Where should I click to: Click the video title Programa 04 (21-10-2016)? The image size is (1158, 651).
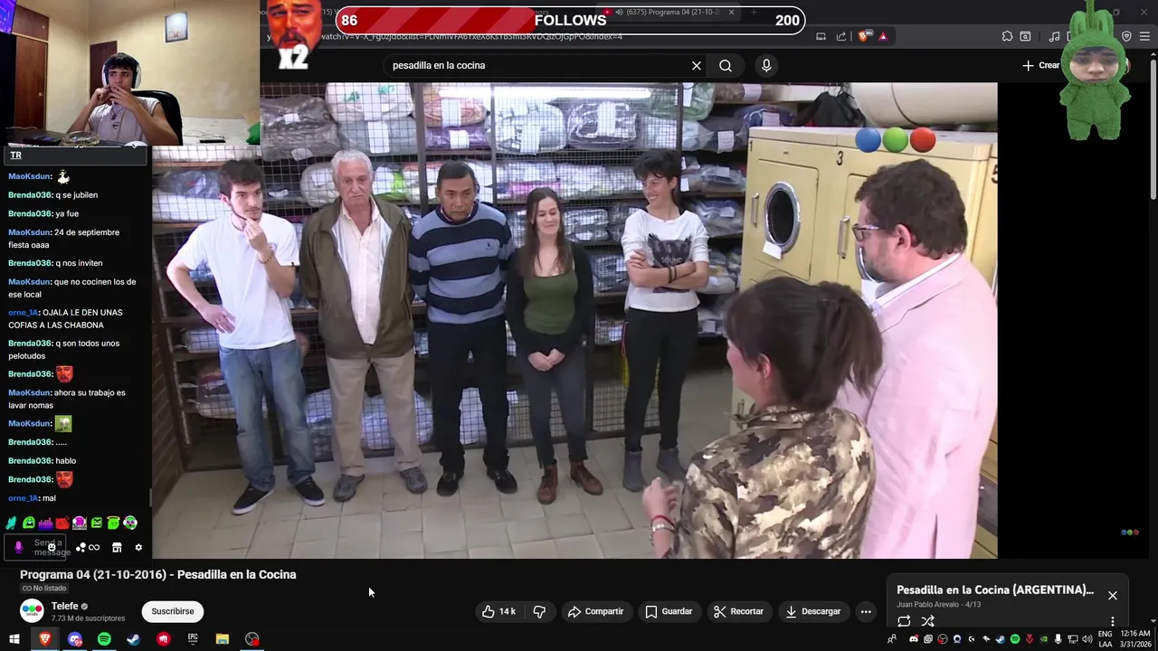coord(158,574)
